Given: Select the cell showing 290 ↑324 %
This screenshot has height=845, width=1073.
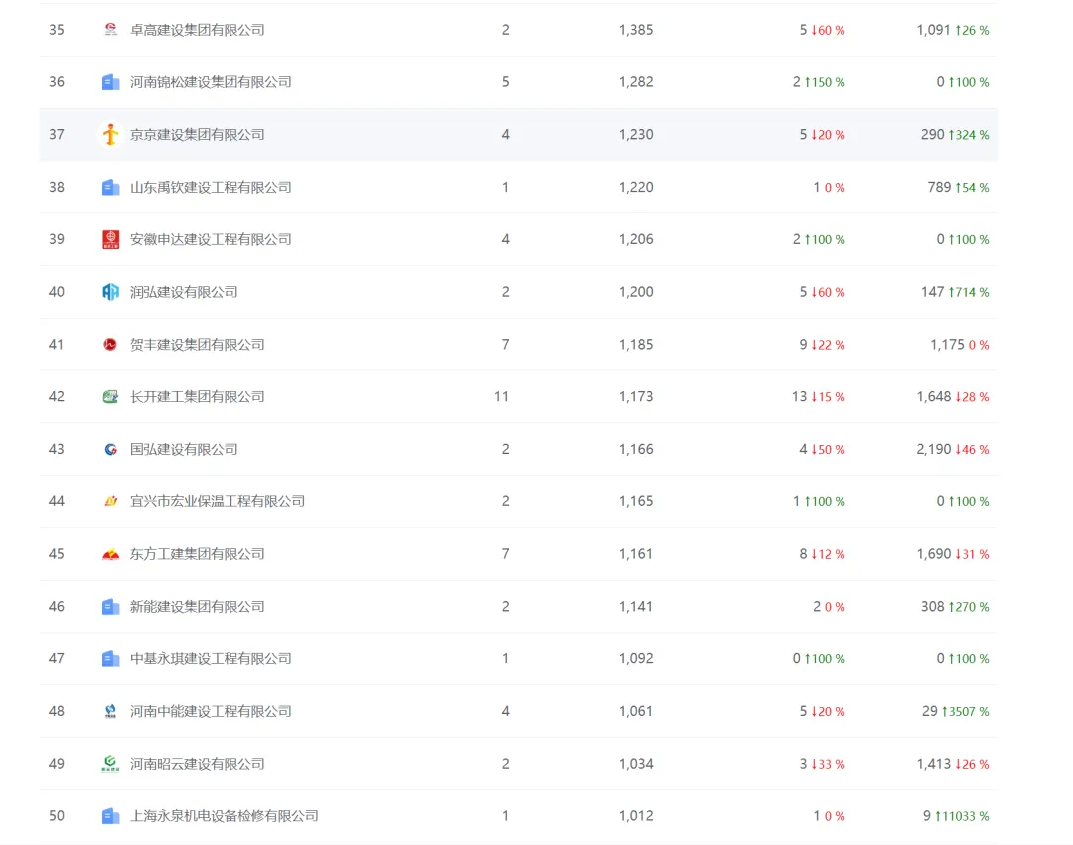Looking at the screenshot, I should (x=955, y=135).
